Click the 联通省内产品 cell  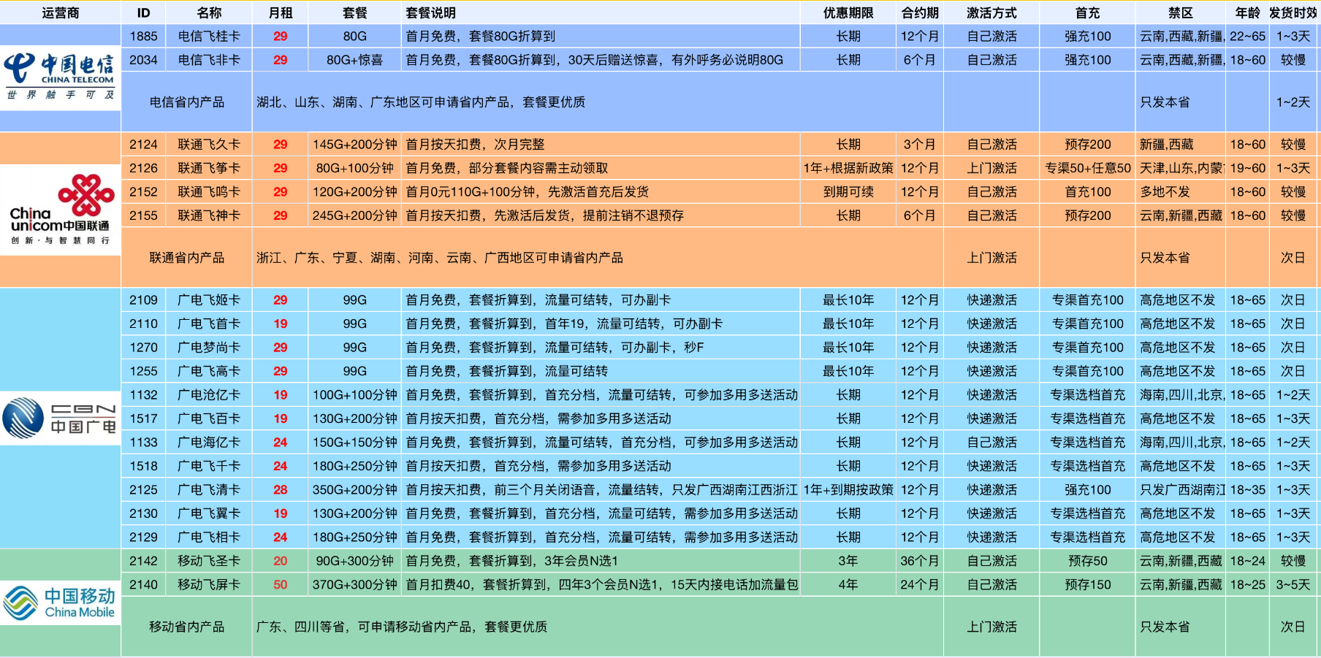pyautogui.click(x=186, y=258)
